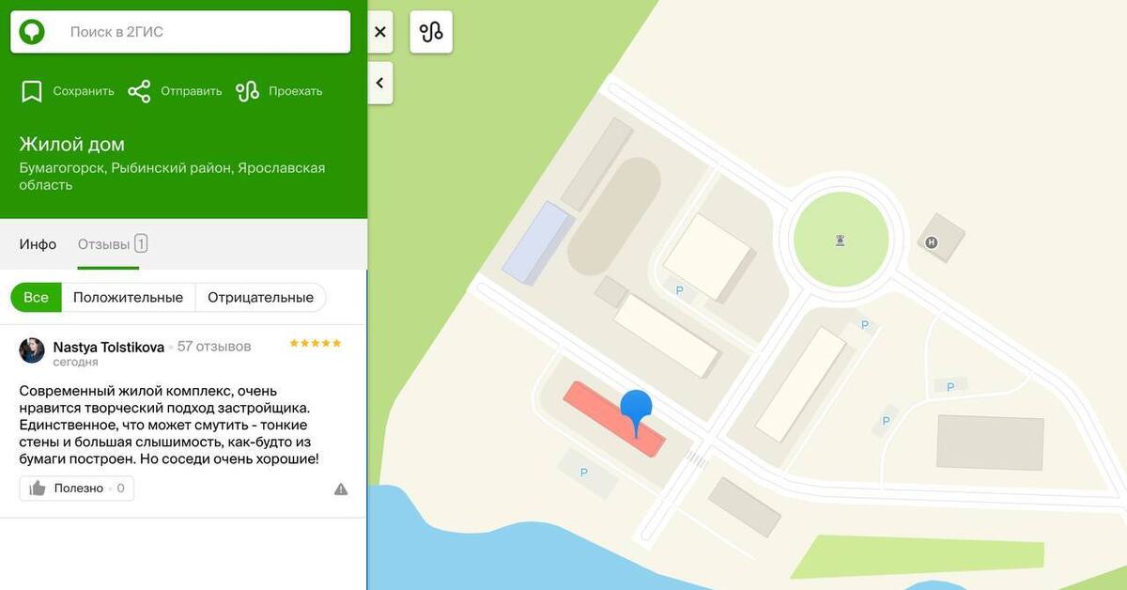Click the Сохранить bookmark icon
This screenshot has height=590, width=1127.
[x=32, y=91]
